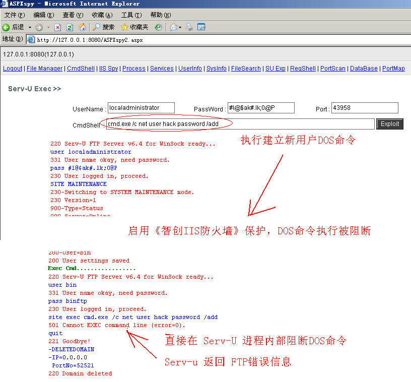Open the UserInfo link
The width and height of the screenshot is (411, 382).
click(190, 69)
